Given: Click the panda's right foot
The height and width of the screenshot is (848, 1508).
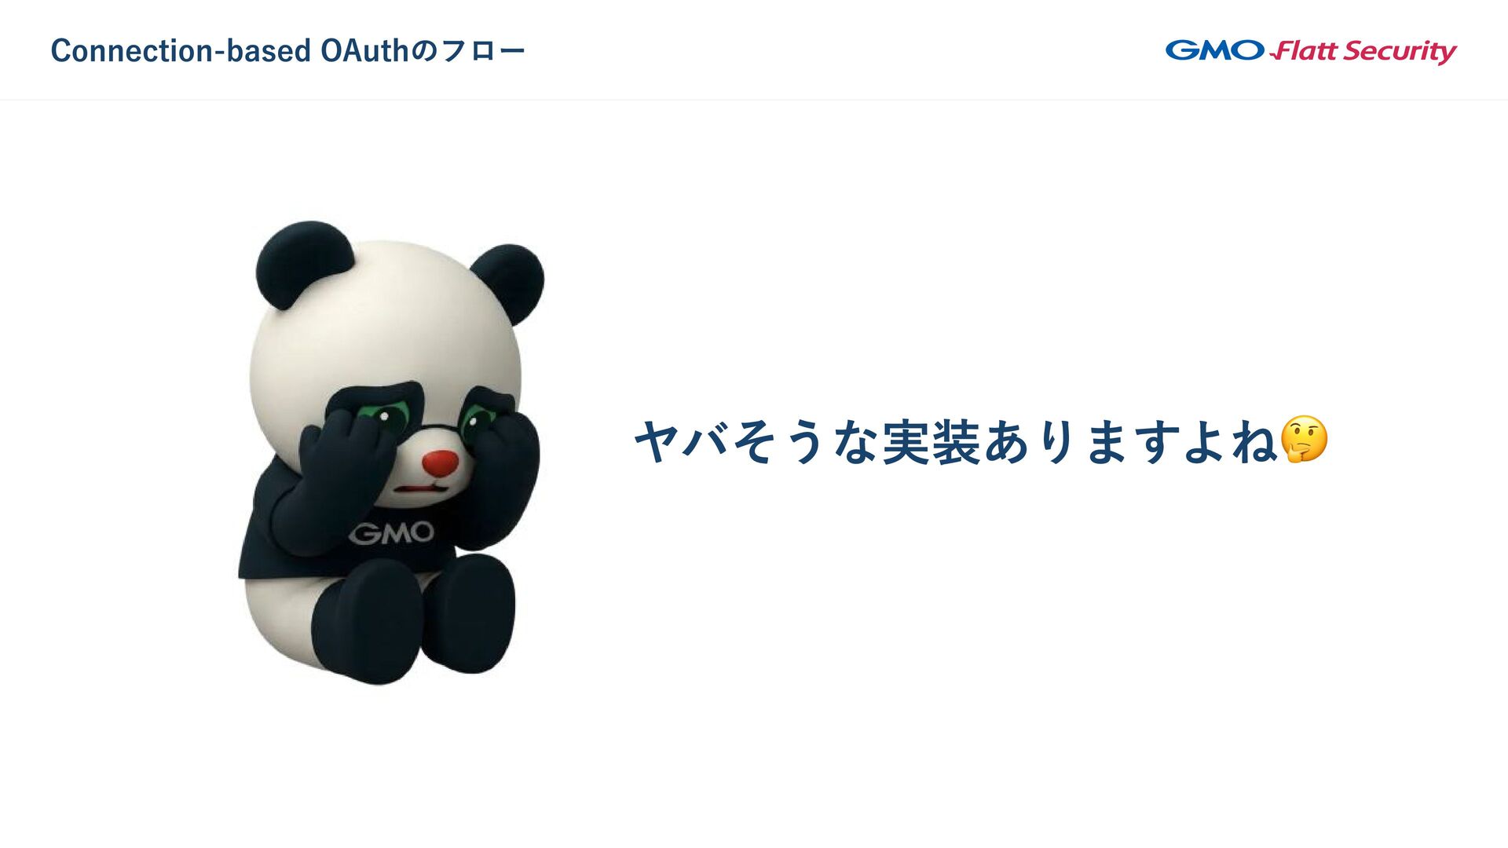Looking at the screenshot, I should (x=470, y=614).
